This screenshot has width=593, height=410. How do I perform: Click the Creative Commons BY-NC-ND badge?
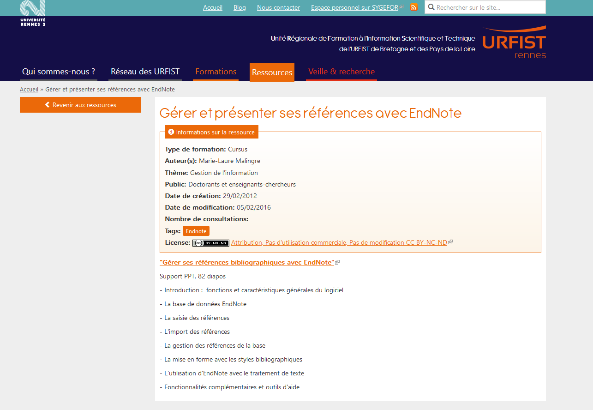point(211,243)
